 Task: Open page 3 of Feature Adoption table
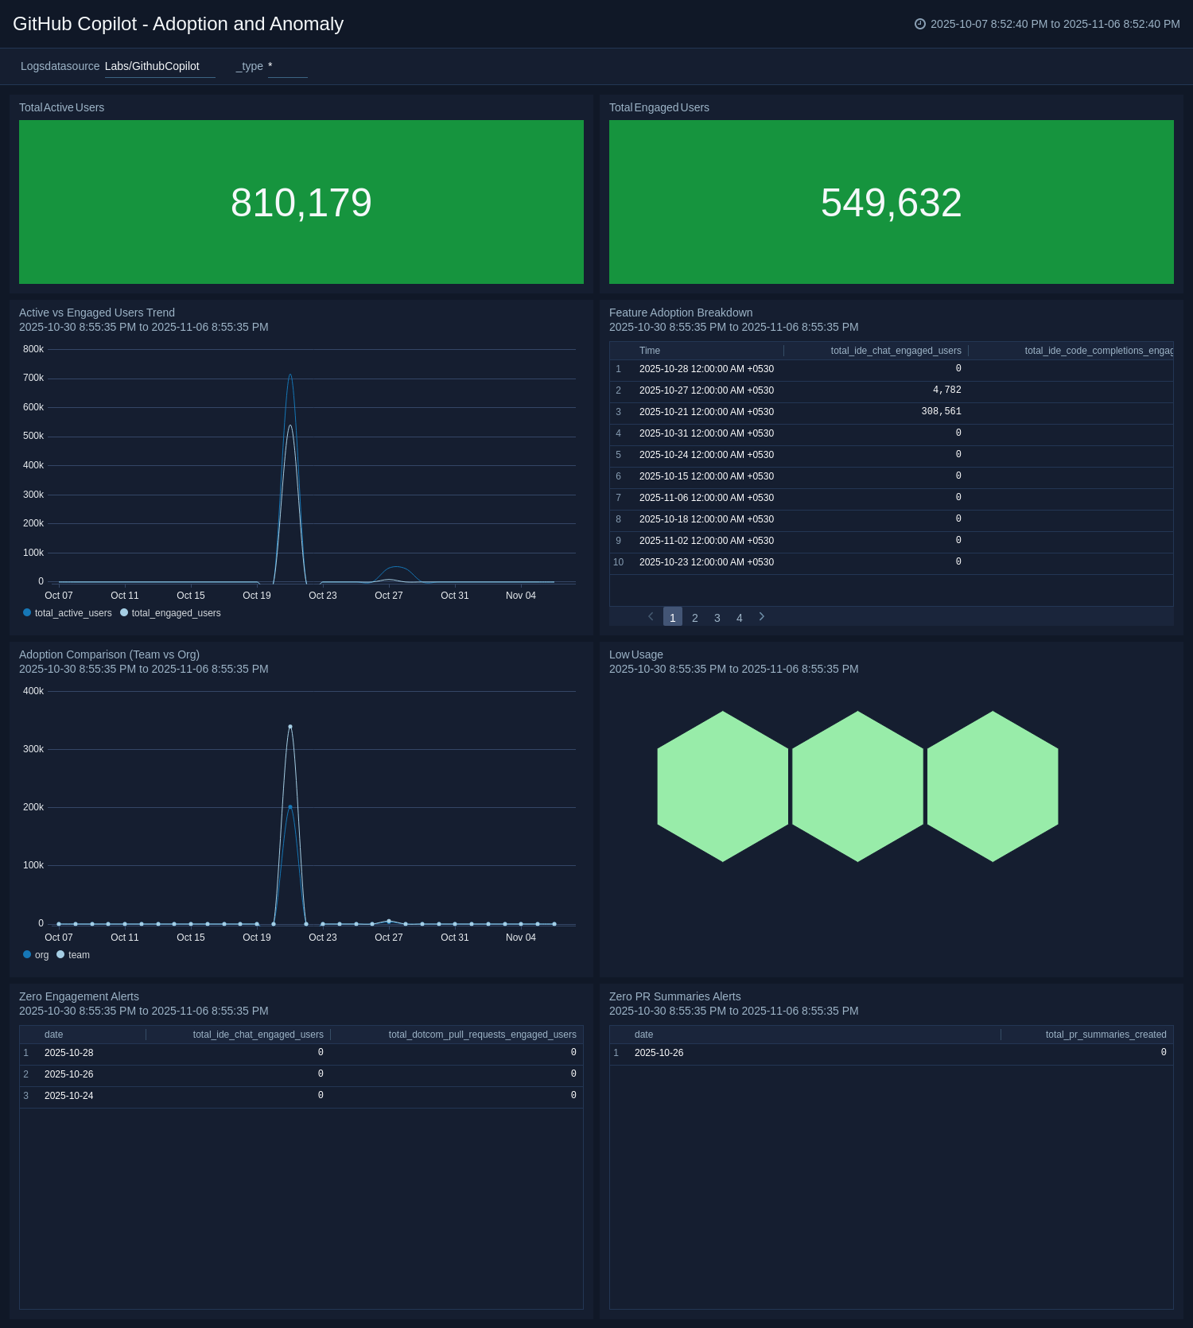click(x=717, y=618)
